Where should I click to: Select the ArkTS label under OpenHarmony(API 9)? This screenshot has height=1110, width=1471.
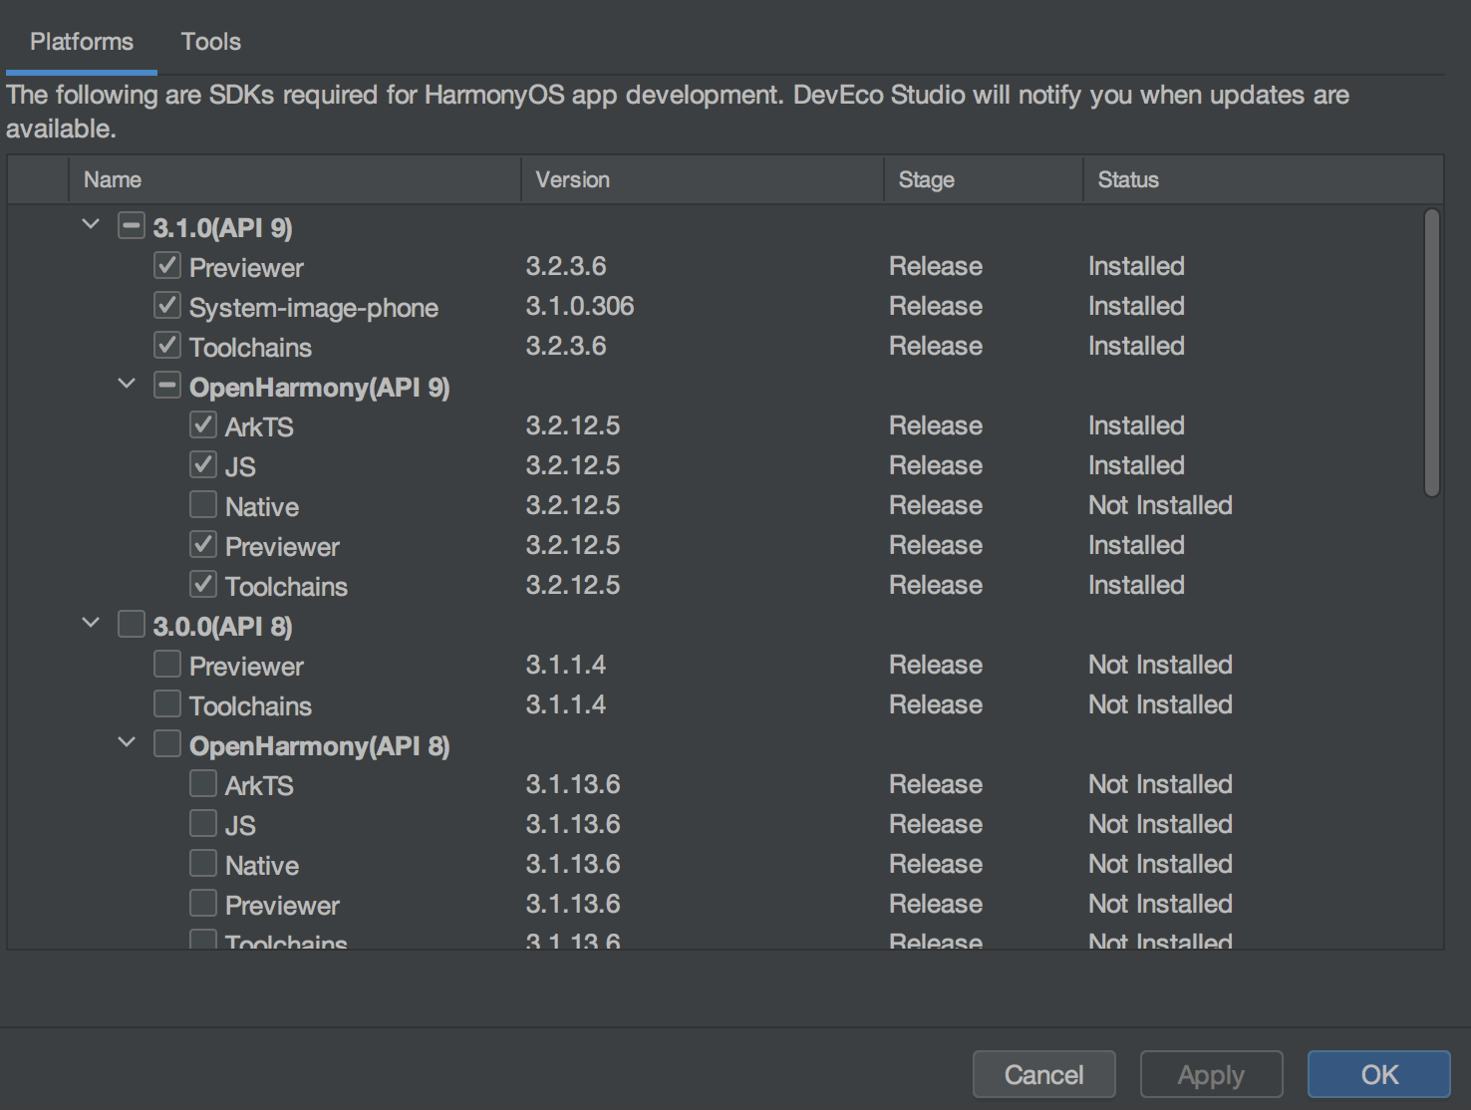[x=259, y=426]
